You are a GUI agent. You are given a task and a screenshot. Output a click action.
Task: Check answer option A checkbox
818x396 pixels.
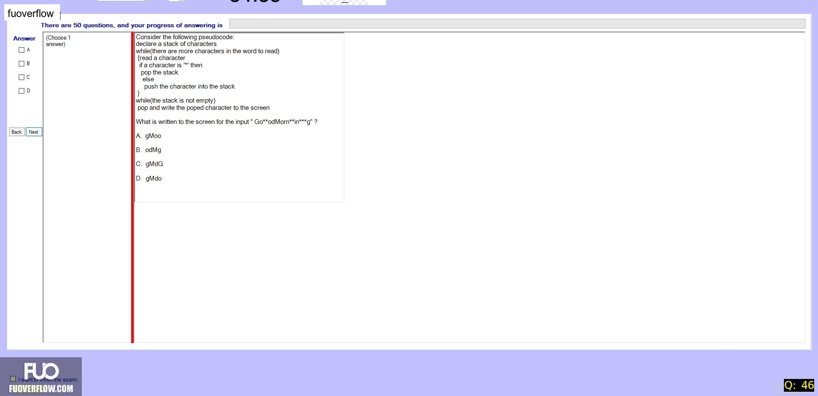pyautogui.click(x=21, y=50)
